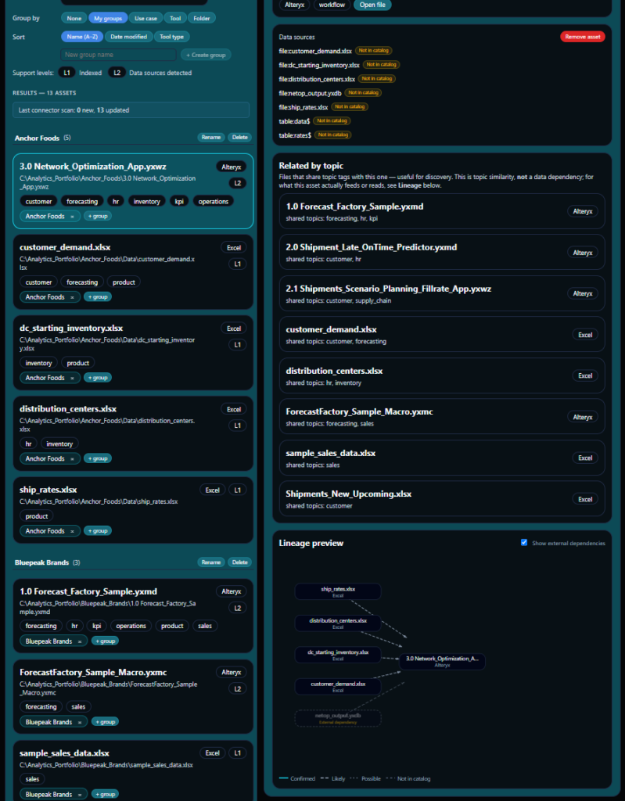Select the customer_demand.xlsx lineage node
This screenshot has height=801, width=625.
338,687
